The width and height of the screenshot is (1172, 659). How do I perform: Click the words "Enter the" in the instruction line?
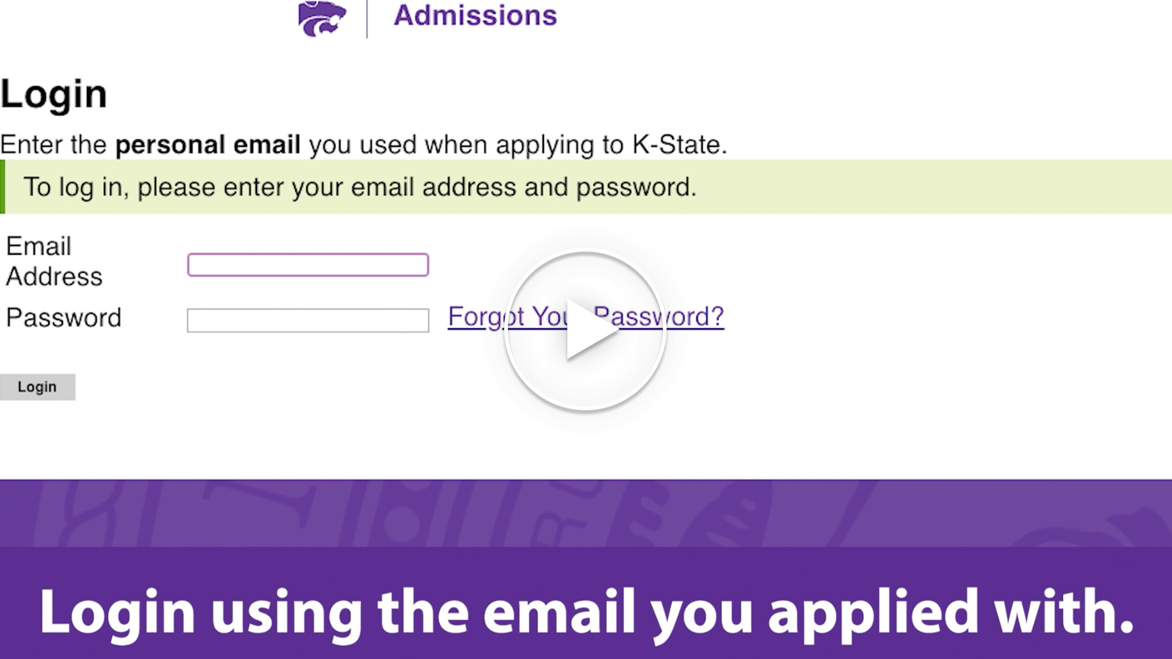52,145
